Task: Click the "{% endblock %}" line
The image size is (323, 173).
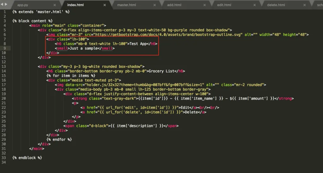Action: point(27,158)
